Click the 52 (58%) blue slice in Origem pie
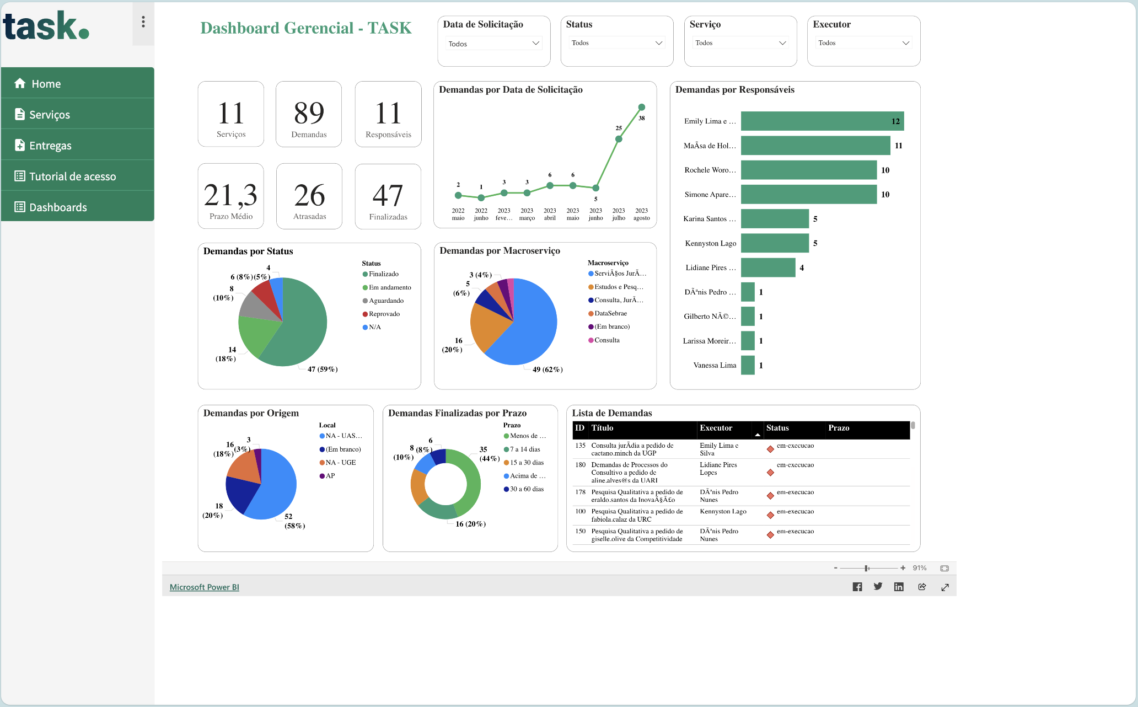The width and height of the screenshot is (1138, 707). coord(274,488)
